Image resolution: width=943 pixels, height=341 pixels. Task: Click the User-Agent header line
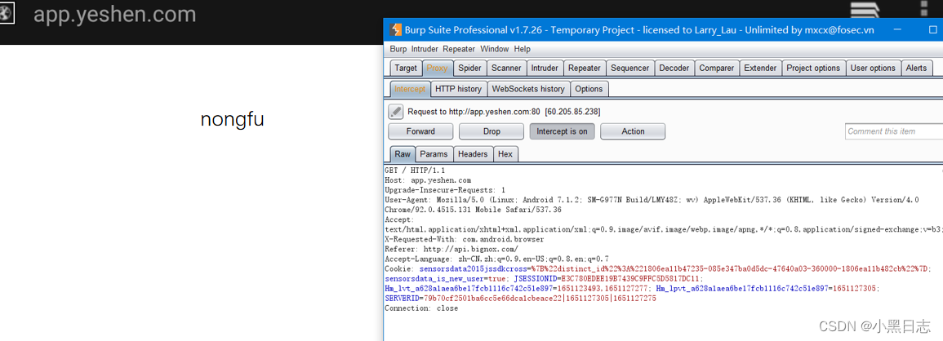point(652,200)
